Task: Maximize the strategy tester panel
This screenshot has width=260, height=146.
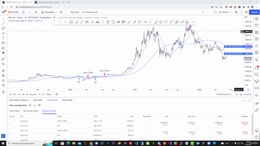Action: [x=249, y=100]
